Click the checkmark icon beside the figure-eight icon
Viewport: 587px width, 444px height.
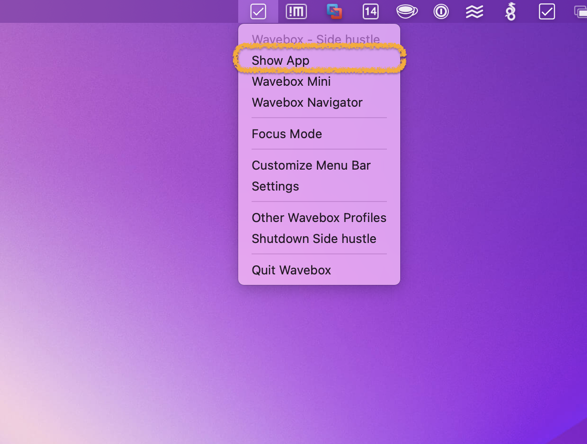547,11
